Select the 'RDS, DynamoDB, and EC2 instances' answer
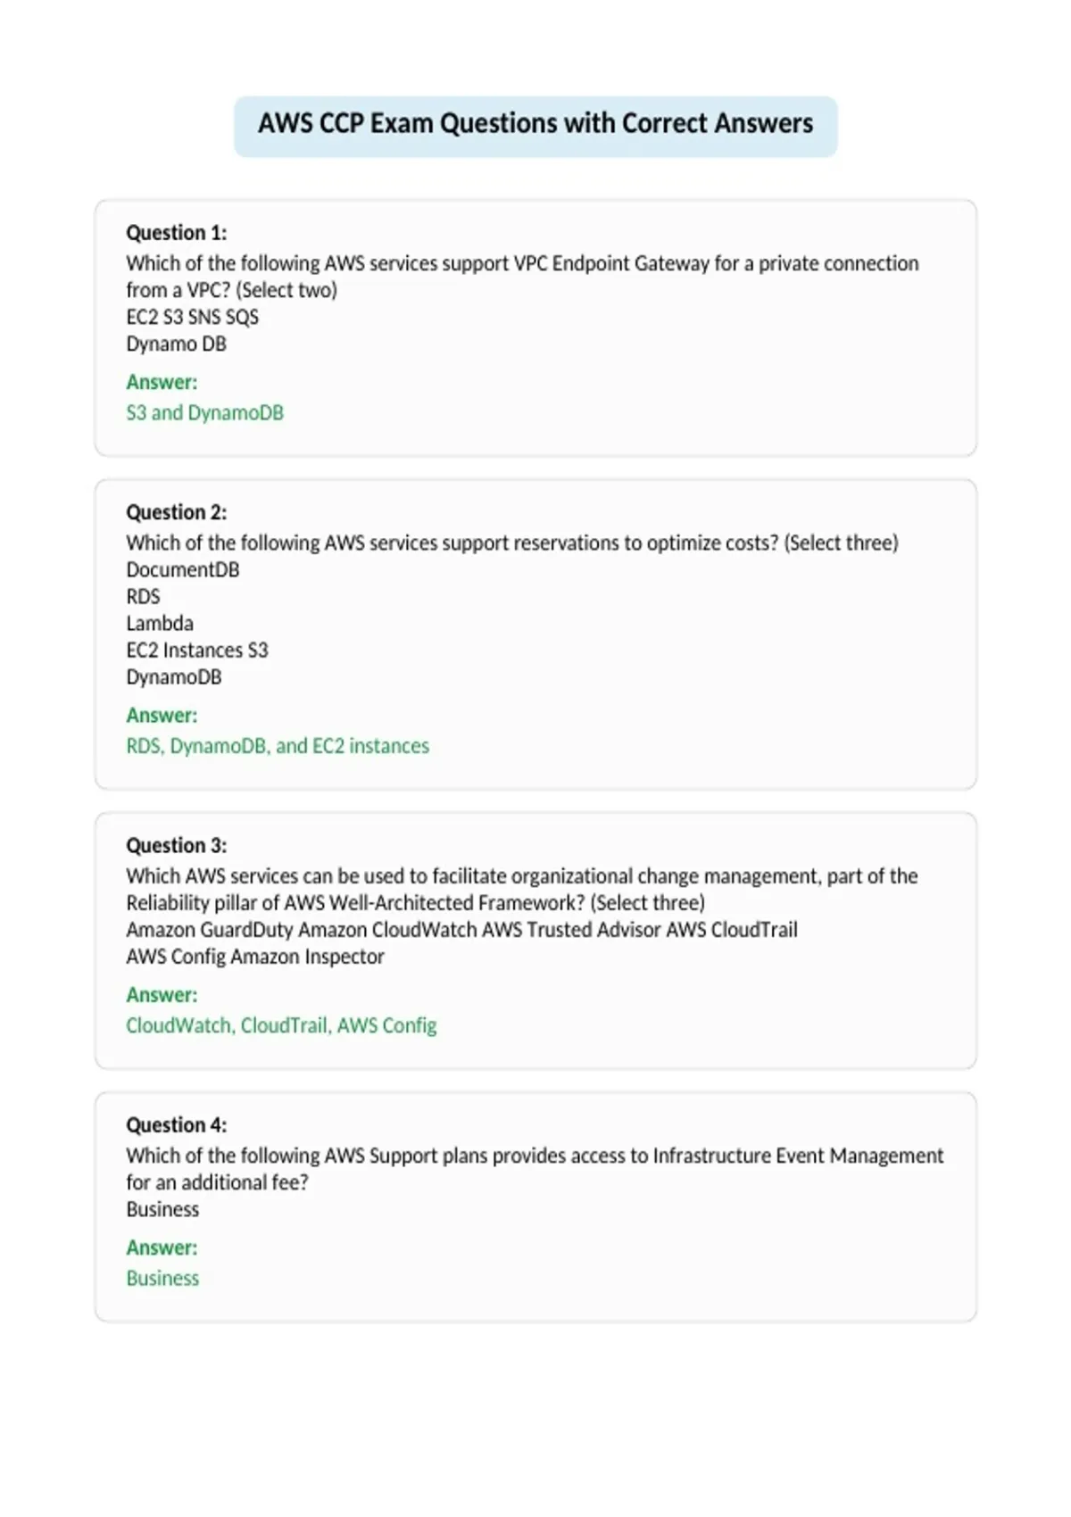Screen dimensions: 1071x1517 tap(278, 746)
